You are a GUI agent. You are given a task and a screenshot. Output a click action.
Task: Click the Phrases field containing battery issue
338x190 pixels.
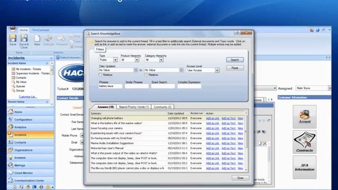[x=110, y=86]
